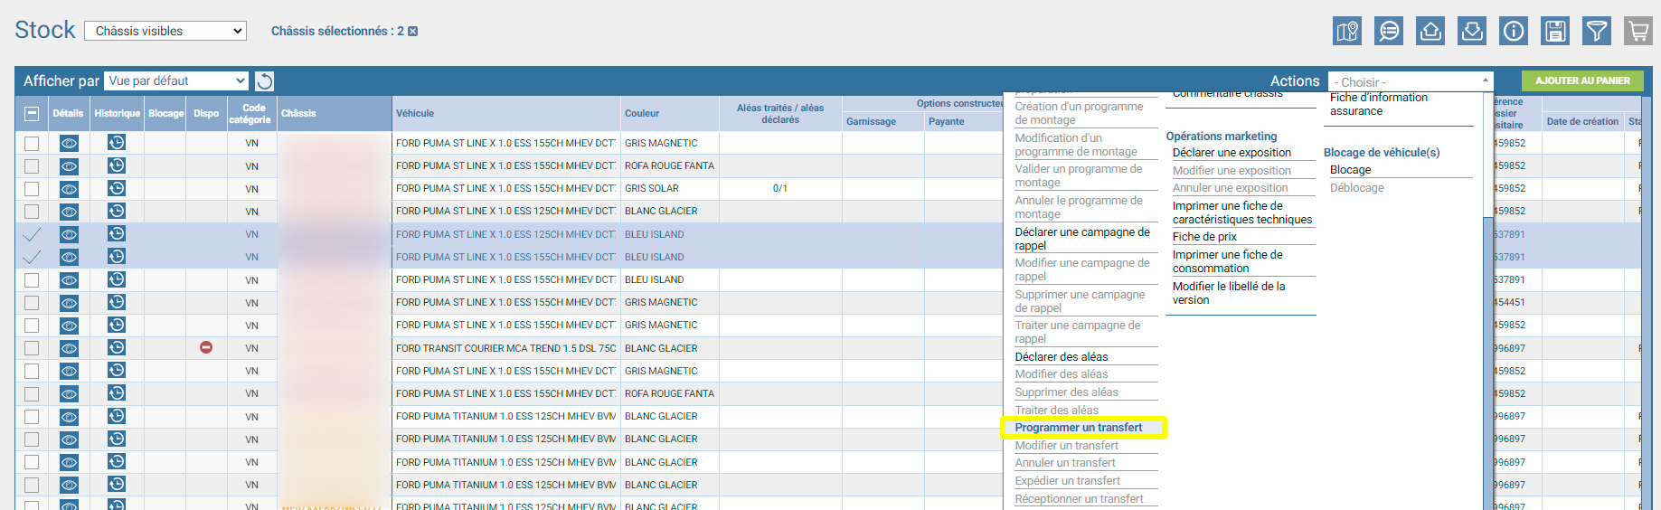Click red unavailable icon in TRANSIT COURIER row
1661x510 pixels.
coord(206,347)
